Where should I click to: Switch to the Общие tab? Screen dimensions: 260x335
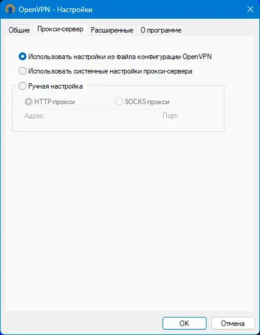click(x=19, y=30)
